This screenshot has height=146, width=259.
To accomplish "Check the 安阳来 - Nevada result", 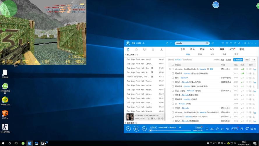I will tap(173, 108).
